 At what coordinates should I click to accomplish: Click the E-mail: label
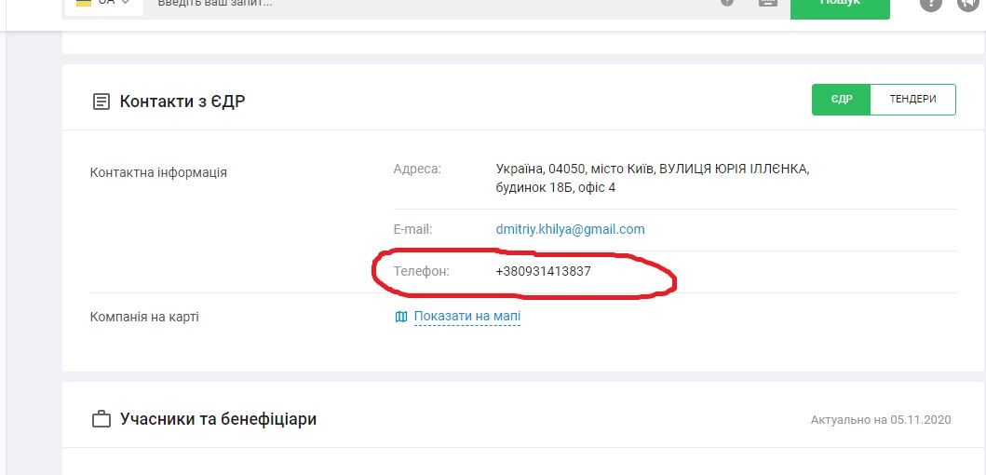point(413,230)
